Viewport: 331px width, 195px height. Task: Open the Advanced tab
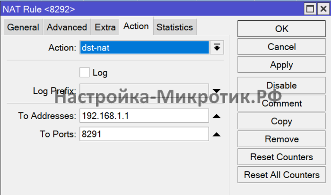pos(67,27)
